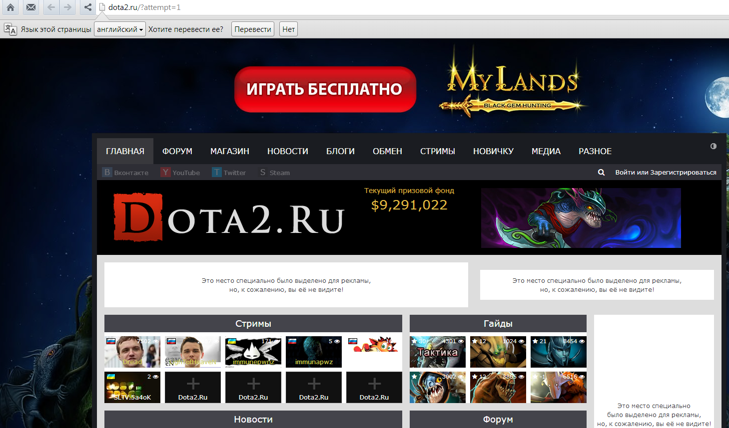Open the immunepwnz stream thumbnail
Viewport: 729px width, 428px height.
(x=253, y=352)
